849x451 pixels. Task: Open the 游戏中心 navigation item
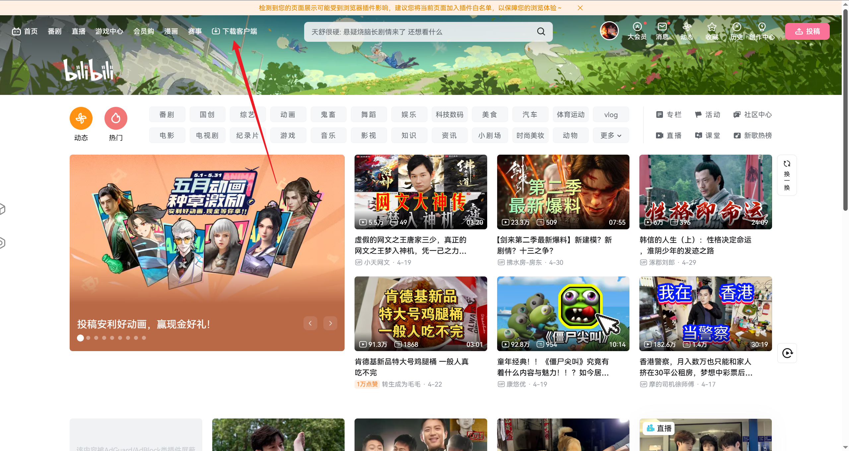click(x=109, y=31)
